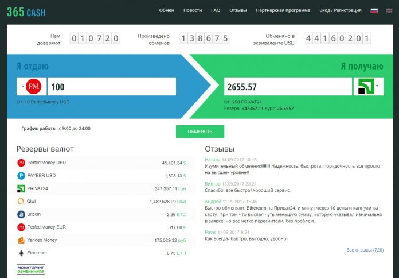Click the Yandex Money reserve icon
This screenshot has height=278, width=399.
coord(21,240)
